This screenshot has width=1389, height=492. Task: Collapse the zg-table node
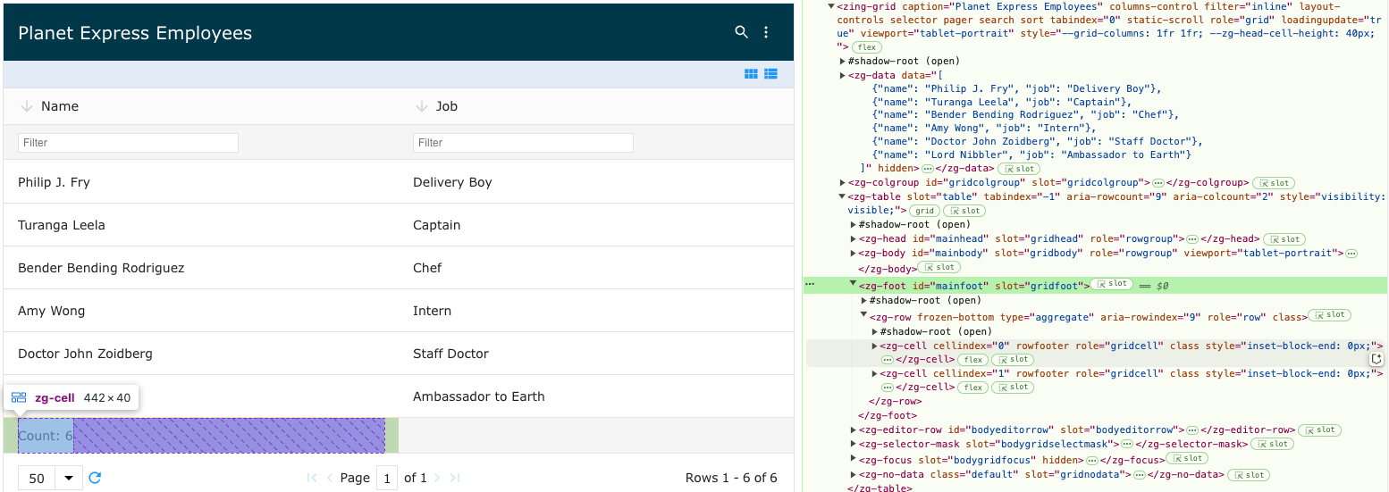pos(842,196)
